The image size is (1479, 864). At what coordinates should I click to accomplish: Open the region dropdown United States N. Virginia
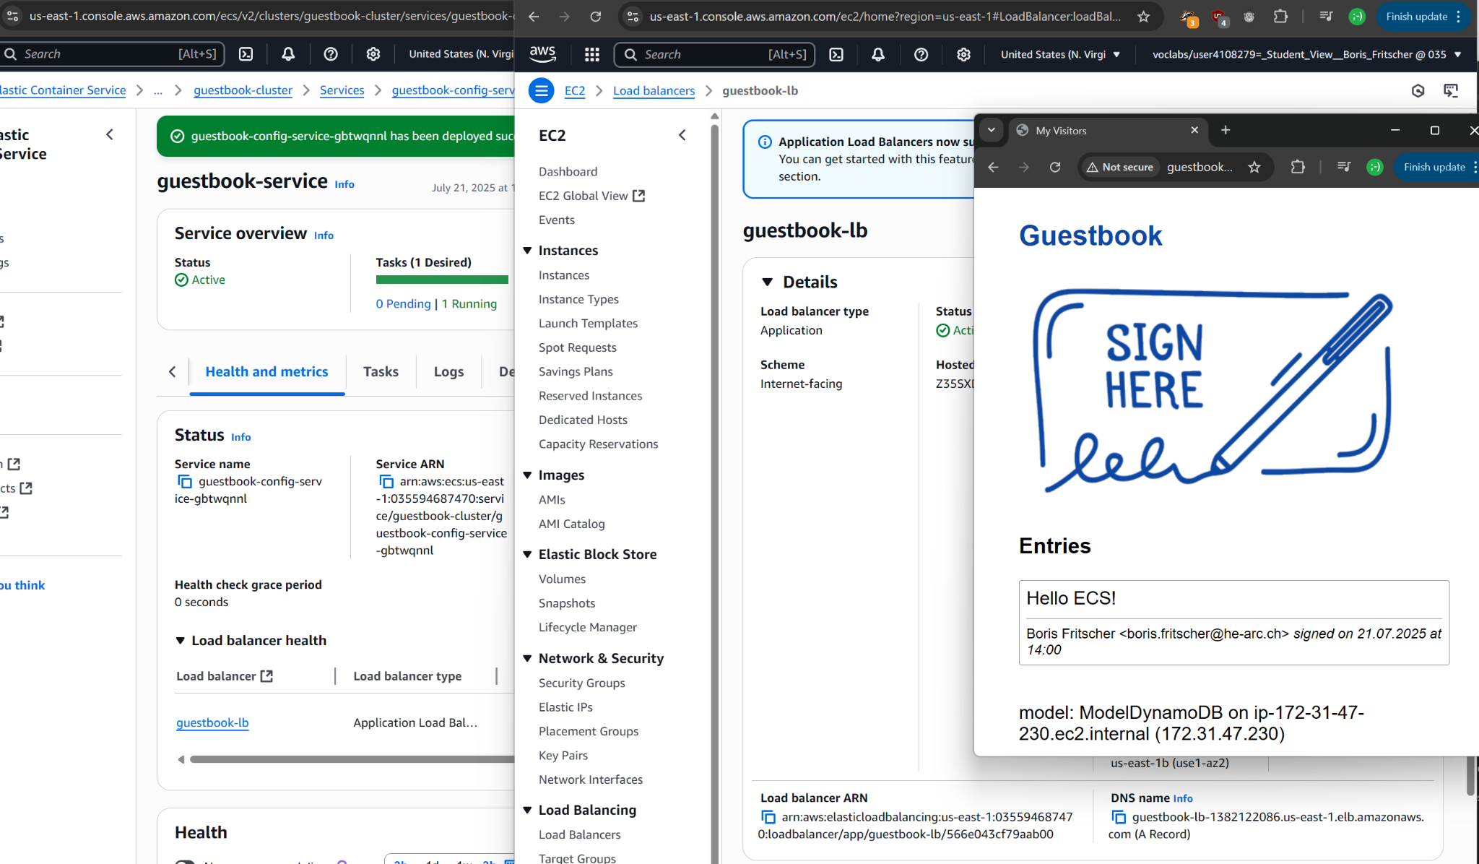pyautogui.click(x=1060, y=54)
